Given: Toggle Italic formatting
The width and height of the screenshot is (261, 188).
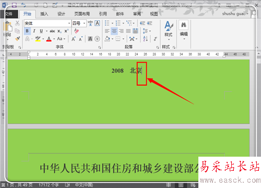Looking at the screenshot, I should click(x=34, y=31).
